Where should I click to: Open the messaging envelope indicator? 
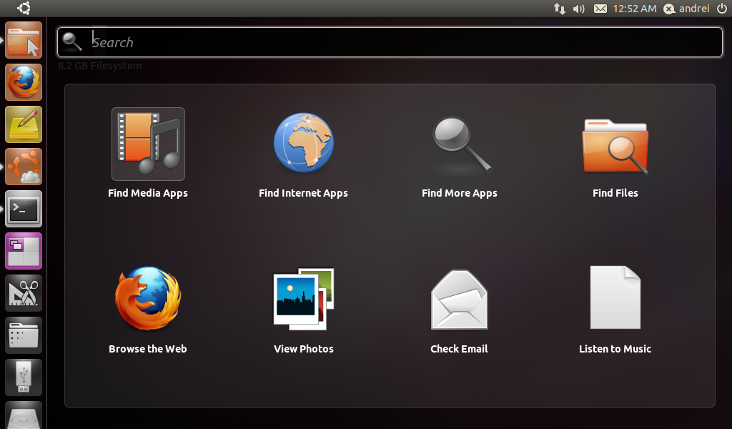[600, 9]
